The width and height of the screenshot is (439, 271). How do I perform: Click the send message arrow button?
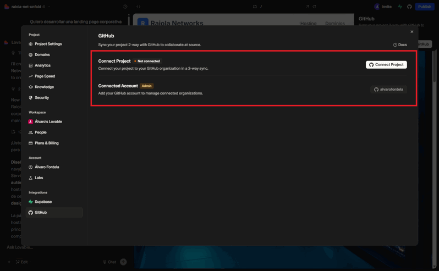click(x=123, y=262)
